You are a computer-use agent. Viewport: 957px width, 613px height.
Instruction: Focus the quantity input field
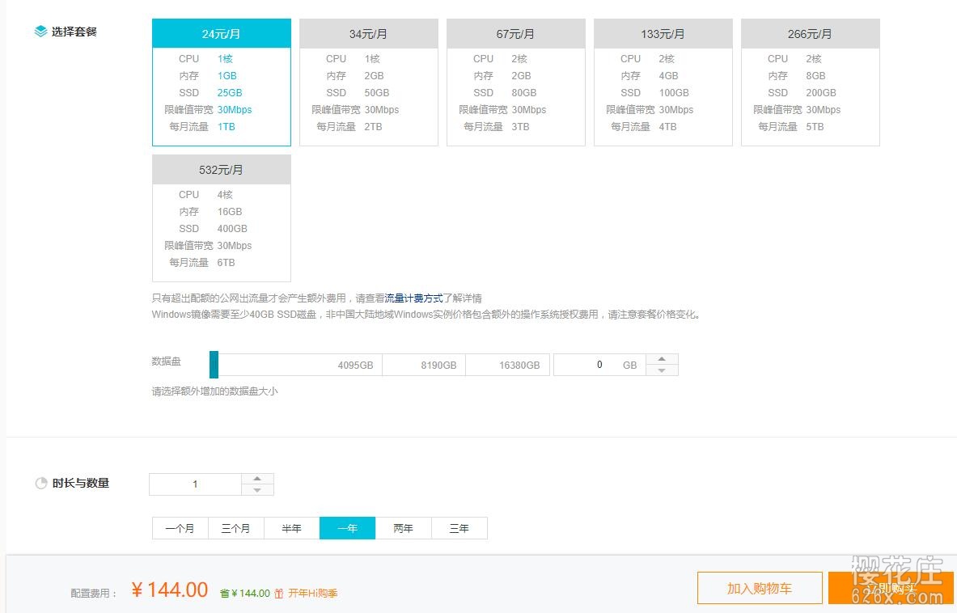tap(195, 484)
